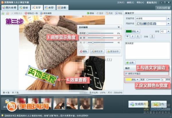Image resolution: width=172 pixels, height=118 pixels.
Task: Select the fourth thumbnail, the highlighted current image
Action: (59, 103)
